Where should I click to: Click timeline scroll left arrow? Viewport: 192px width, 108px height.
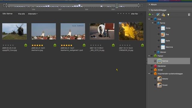coord(4,5)
